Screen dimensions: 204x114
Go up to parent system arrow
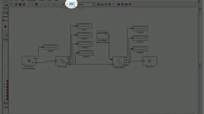49,4
